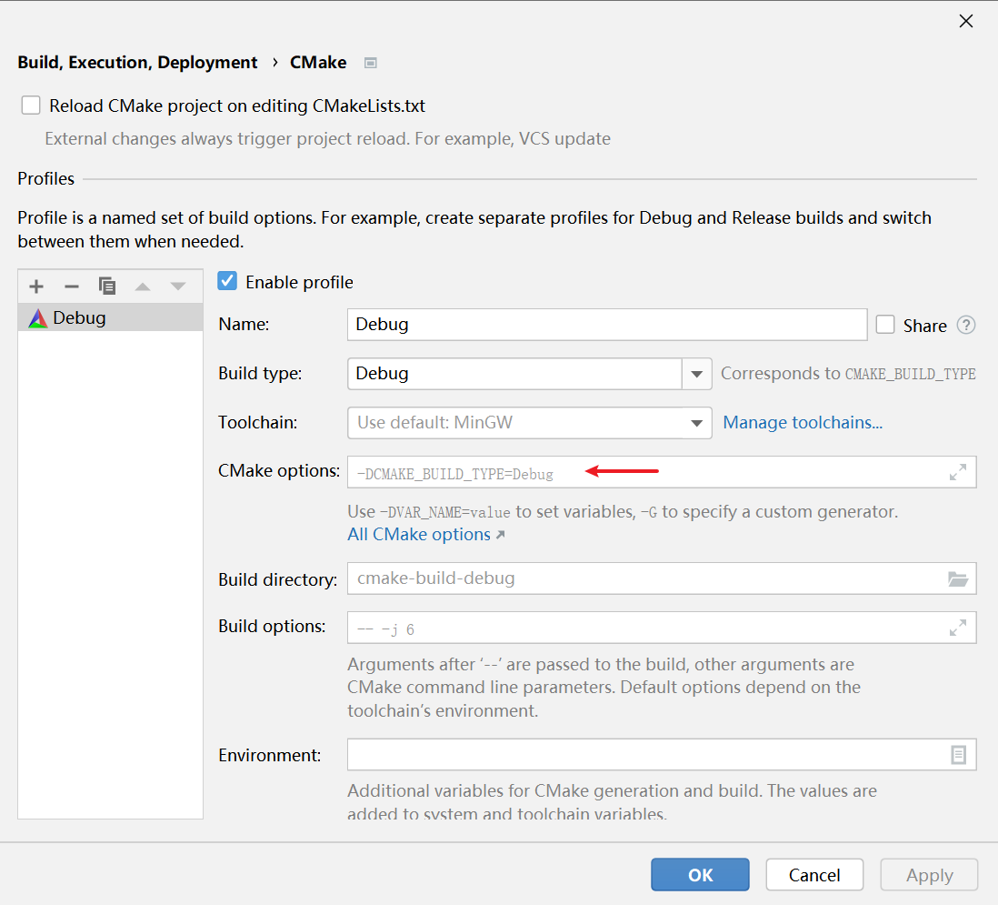Enable the Share checkbox
The image size is (998, 905).
pyautogui.click(x=885, y=325)
